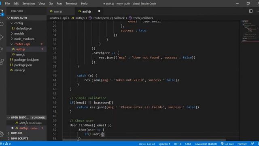The width and height of the screenshot is (259, 146).
Task: Click router.post callback breadcrumb
Action: 106,18
